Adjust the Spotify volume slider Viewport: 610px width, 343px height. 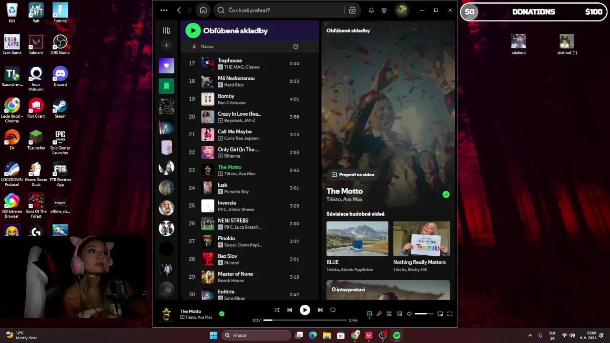[424, 314]
